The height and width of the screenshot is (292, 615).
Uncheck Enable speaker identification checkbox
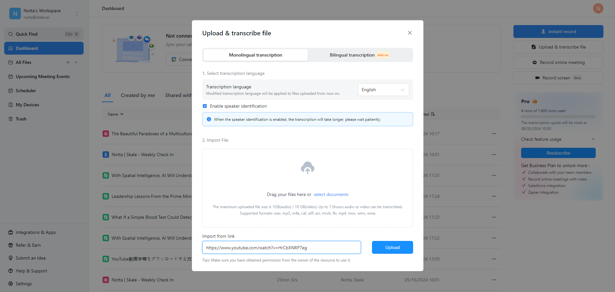pyautogui.click(x=205, y=106)
